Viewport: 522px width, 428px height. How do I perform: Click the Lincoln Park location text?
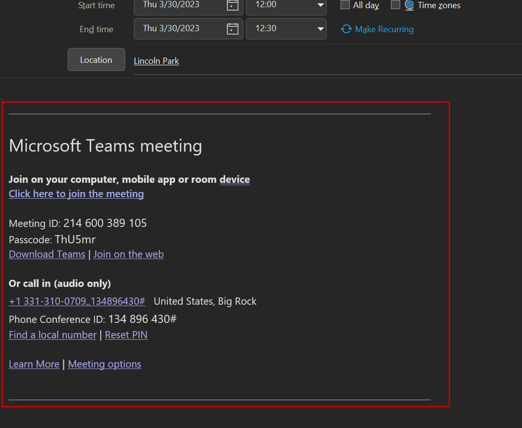point(156,61)
